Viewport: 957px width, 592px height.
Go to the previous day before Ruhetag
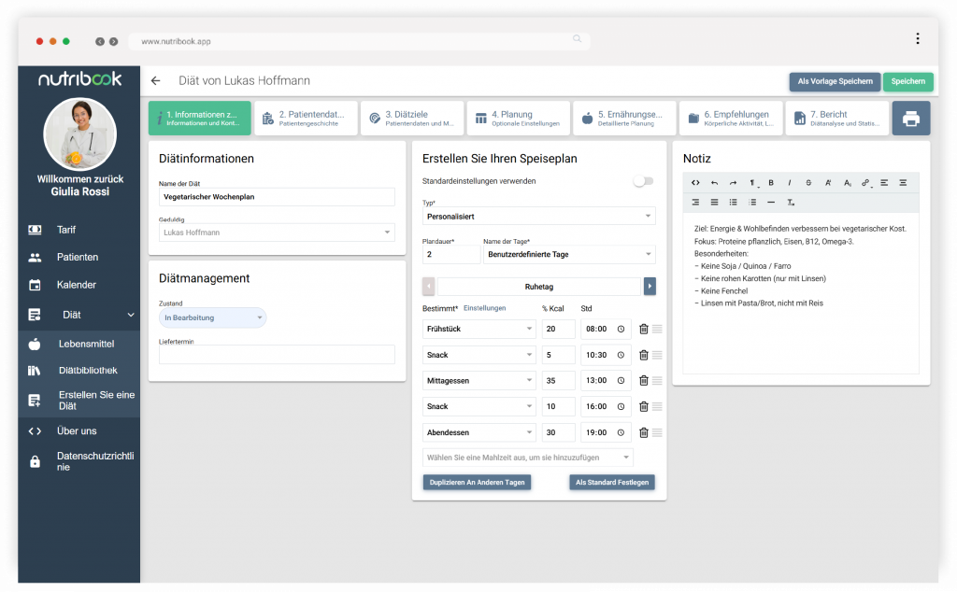pyautogui.click(x=429, y=287)
